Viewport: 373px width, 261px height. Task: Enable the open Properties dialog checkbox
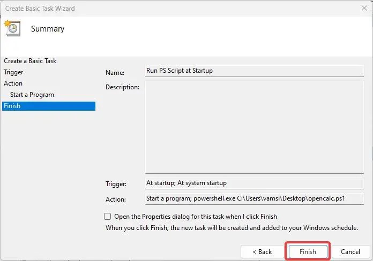(x=108, y=217)
